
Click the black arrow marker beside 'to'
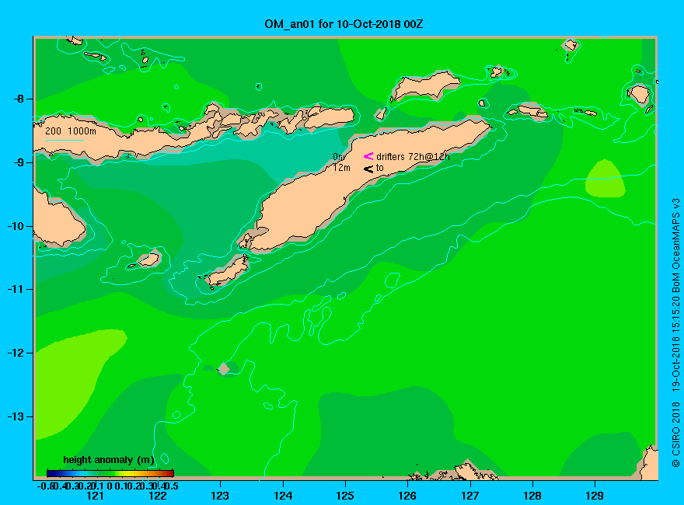point(368,169)
